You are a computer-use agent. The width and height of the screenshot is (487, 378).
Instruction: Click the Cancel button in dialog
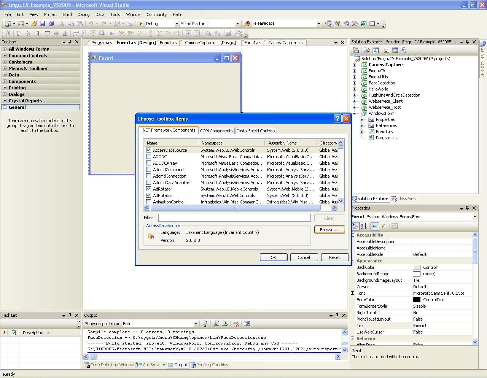[x=304, y=257]
